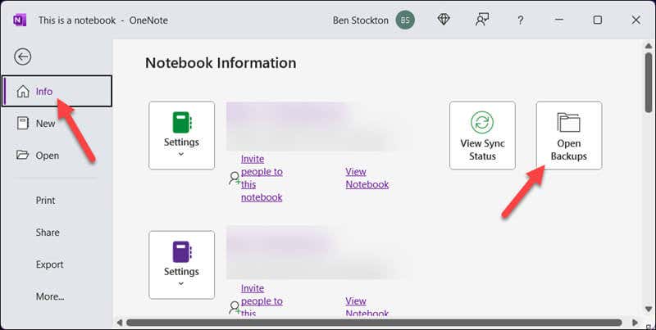Click the second notebook's invite person icon

click(235, 308)
